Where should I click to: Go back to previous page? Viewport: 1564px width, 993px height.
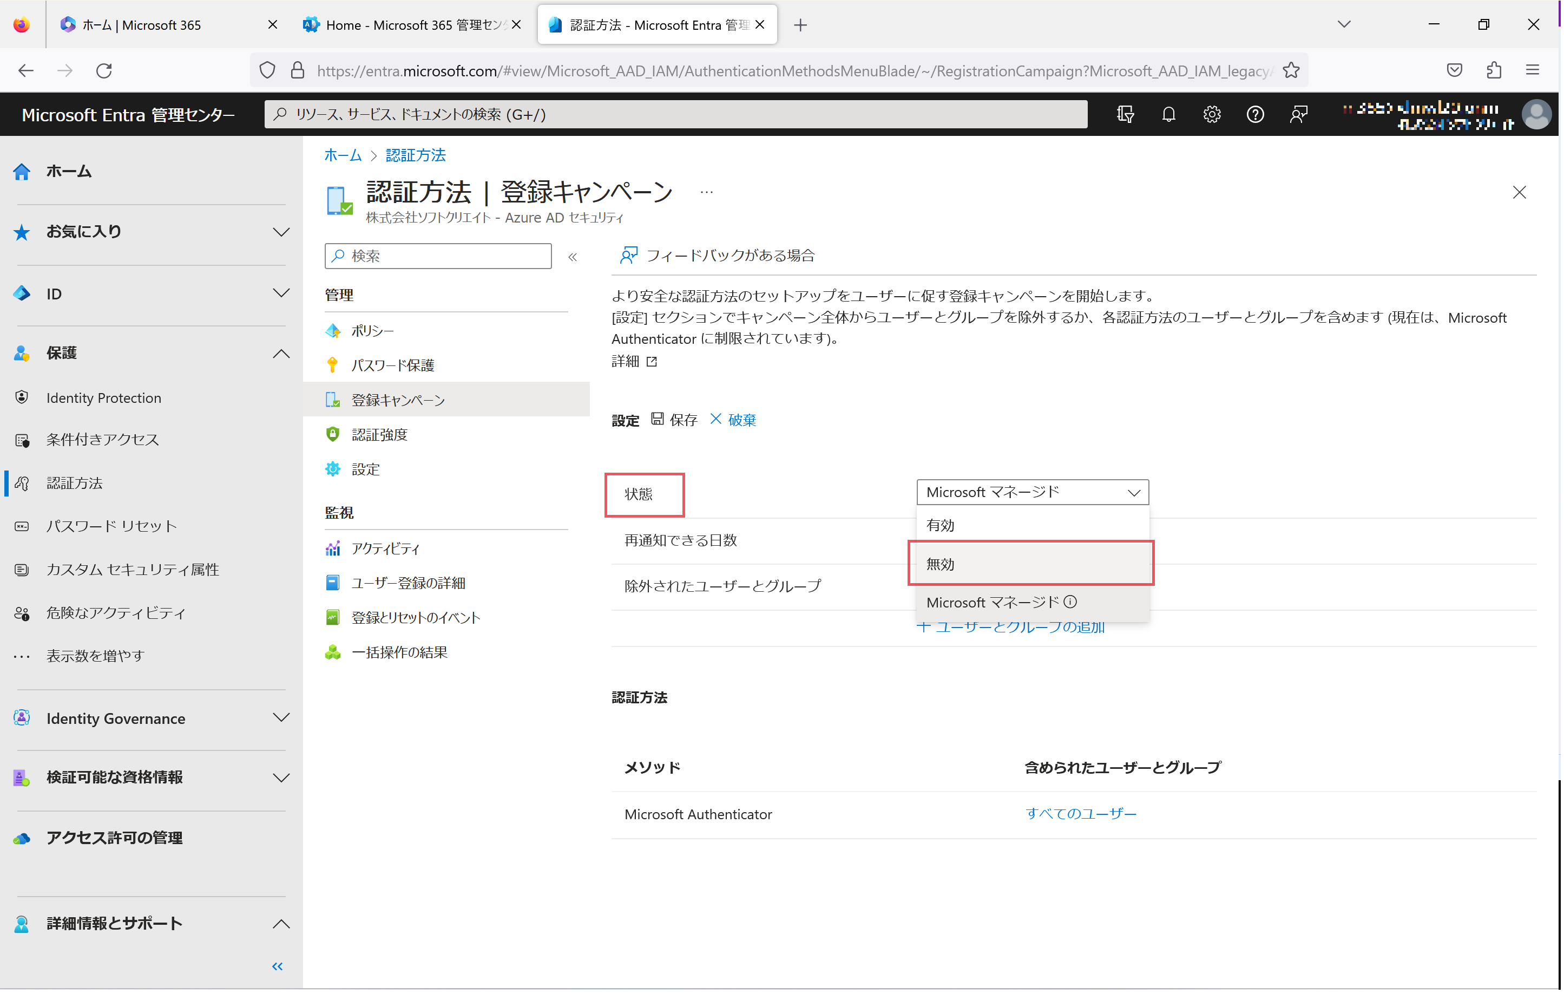click(x=26, y=70)
